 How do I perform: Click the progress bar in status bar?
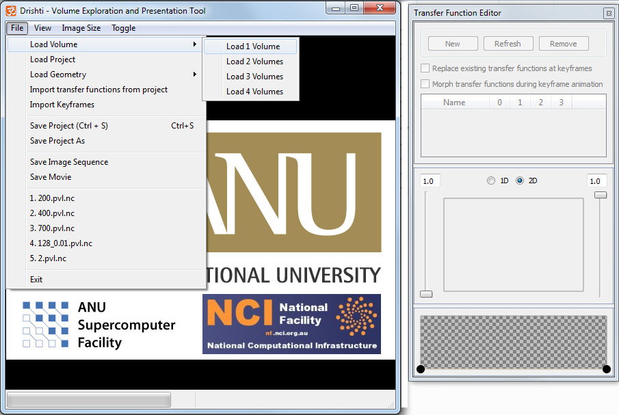[89, 399]
